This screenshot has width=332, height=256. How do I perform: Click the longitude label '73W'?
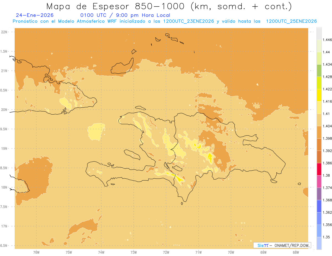(134, 252)
